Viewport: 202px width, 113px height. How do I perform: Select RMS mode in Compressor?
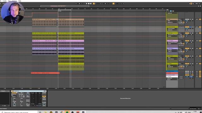(x=44, y=98)
